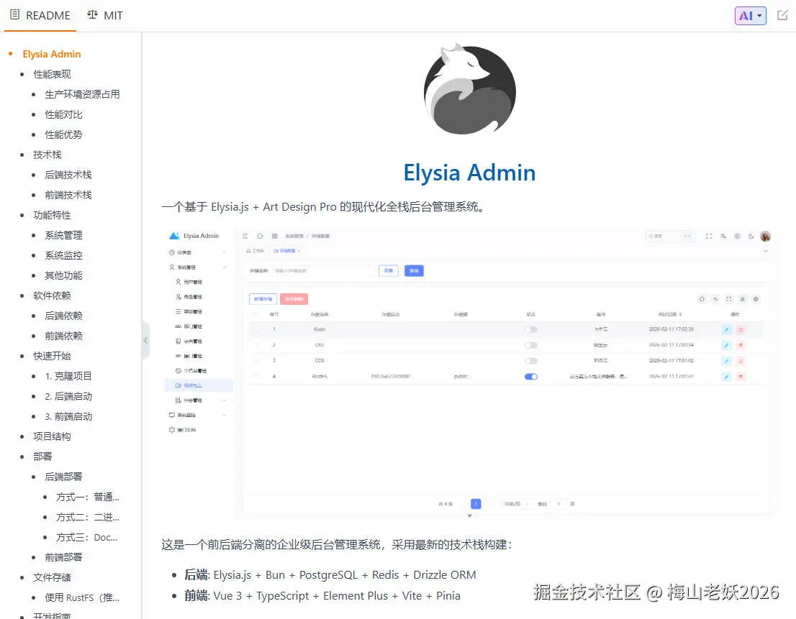Viewport: 796px width, 619px height.
Task: Click the red batch delete button
Action: coord(294,299)
